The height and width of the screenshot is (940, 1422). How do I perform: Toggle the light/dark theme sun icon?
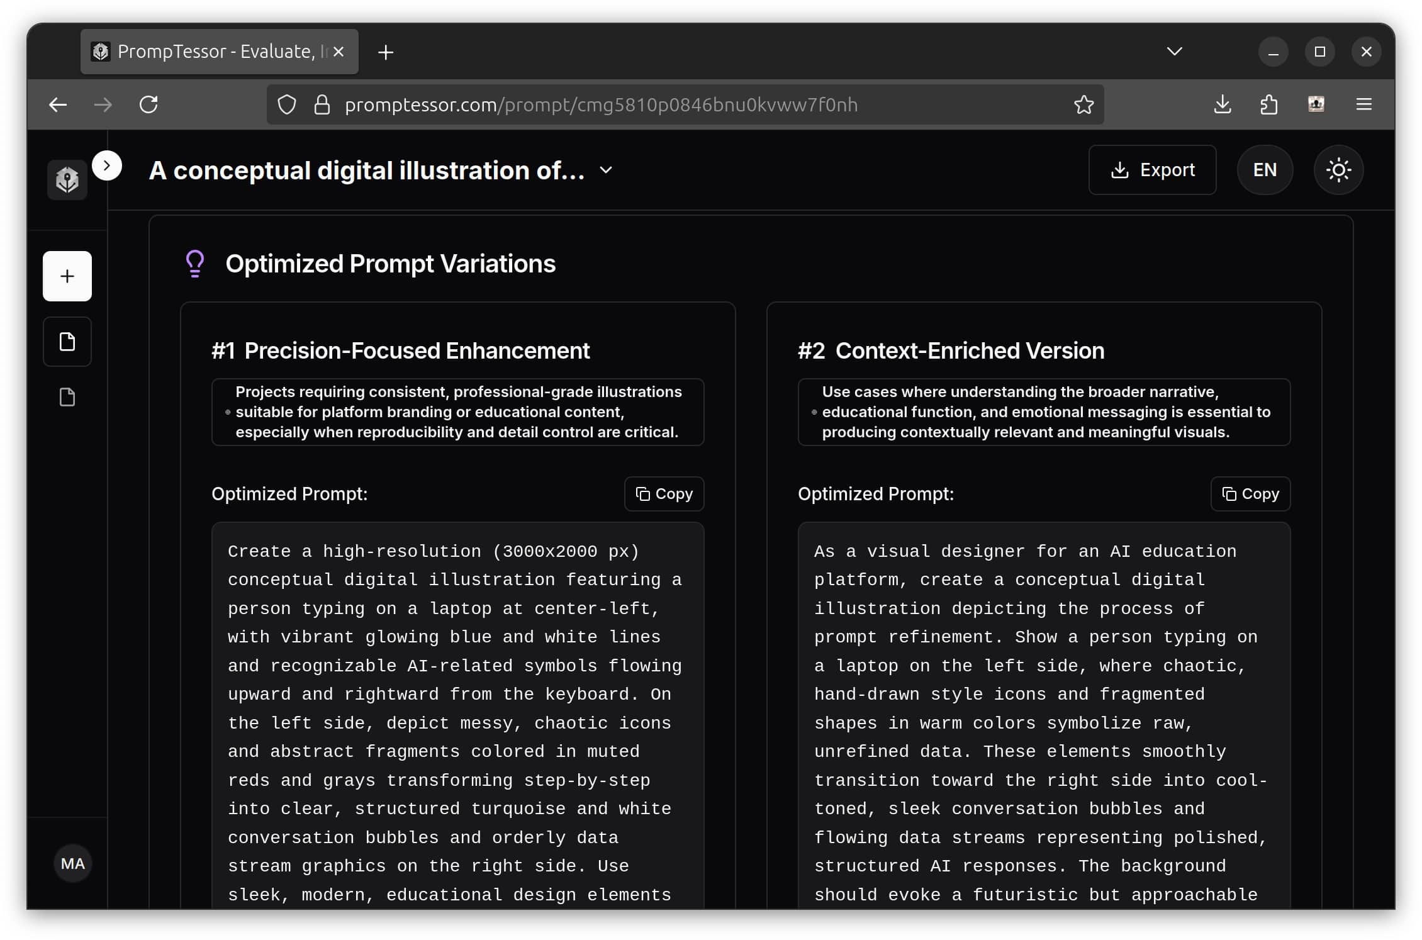(x=1338, y=170)
